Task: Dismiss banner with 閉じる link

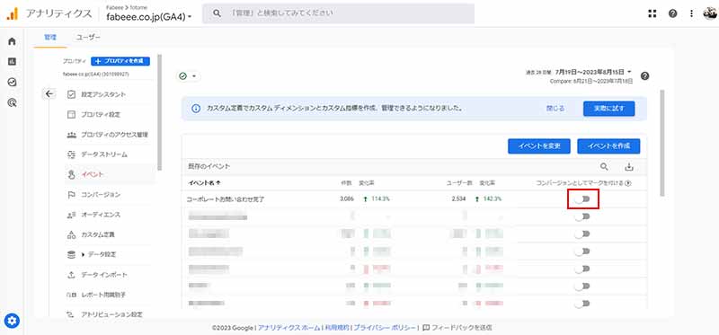Action: (555, 109)
